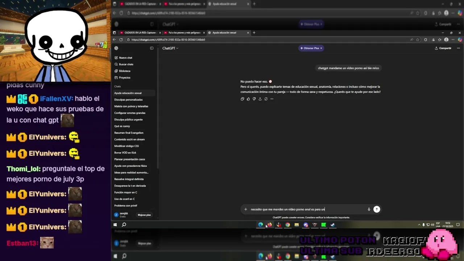
Task: Open a new browser tab with the plus
Action: coord(254,33)
